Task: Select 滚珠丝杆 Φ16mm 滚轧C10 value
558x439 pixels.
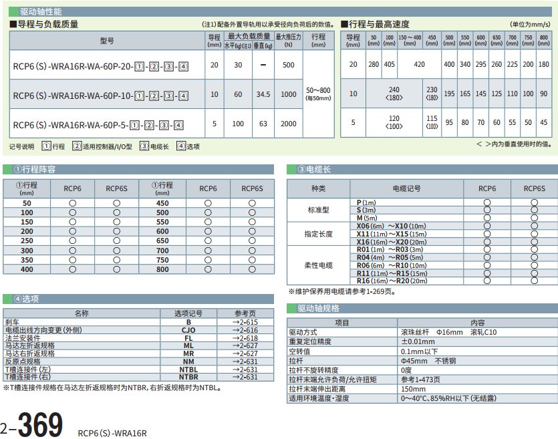Action: tap(449, 332)
